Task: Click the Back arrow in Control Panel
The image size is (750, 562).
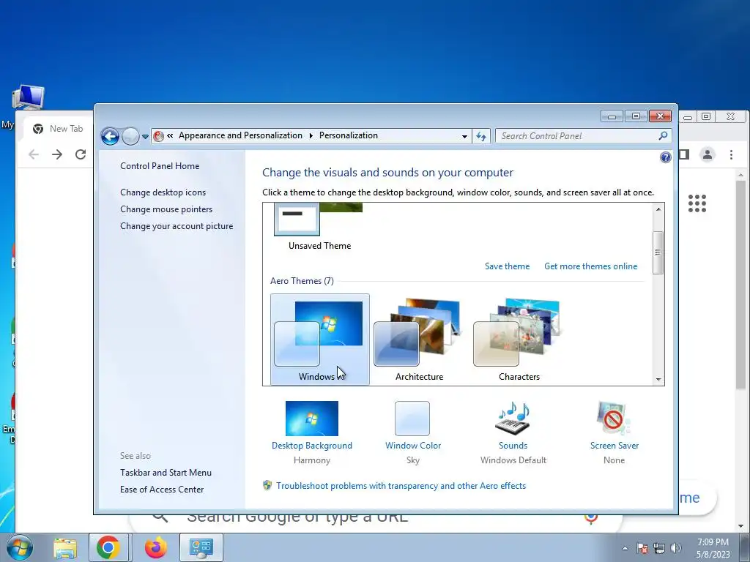Action: click(x=110, y=137)
